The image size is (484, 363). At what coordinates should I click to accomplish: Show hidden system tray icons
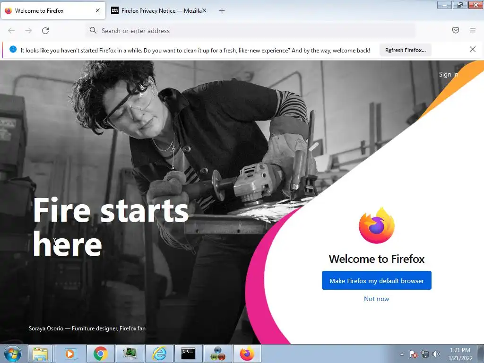point(402,354)
